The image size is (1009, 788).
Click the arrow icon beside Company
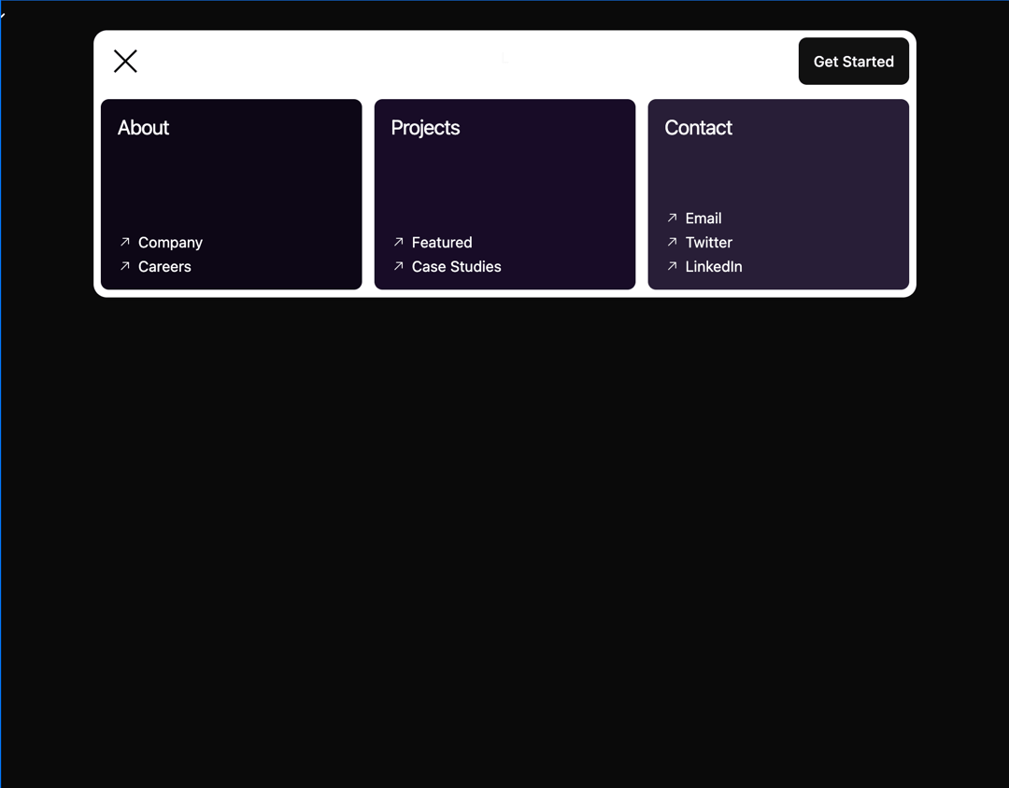pyautogui.click(x=125, y=242)
